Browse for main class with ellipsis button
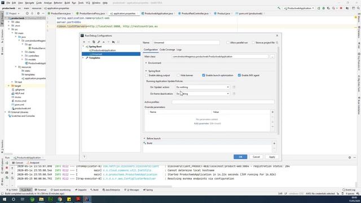The height and width of the screenshot is (203, 361). pyautogui.click(x=272, y=56)
